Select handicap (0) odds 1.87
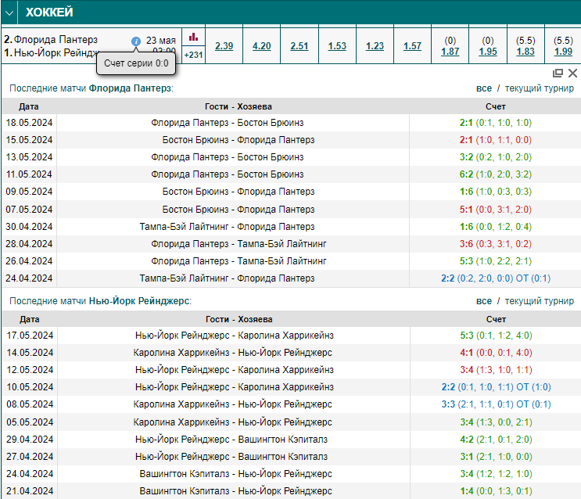Image resolution: width=581 pixels, height=499 pixels. tap(450, 51)
